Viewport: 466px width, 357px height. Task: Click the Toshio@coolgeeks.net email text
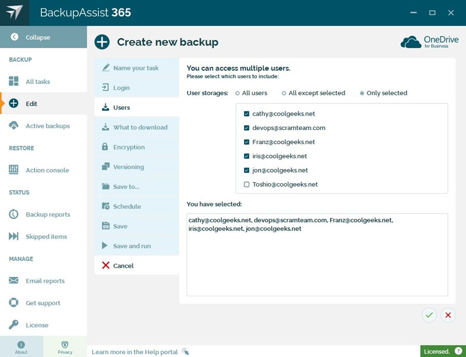pos(285,184)
